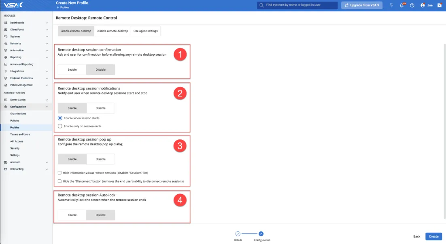Click the pin icon in header

pos(391,5)
